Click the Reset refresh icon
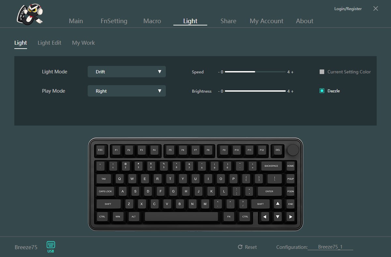The height and width of the screenshot is (257, 391). [x=240, y=247]
